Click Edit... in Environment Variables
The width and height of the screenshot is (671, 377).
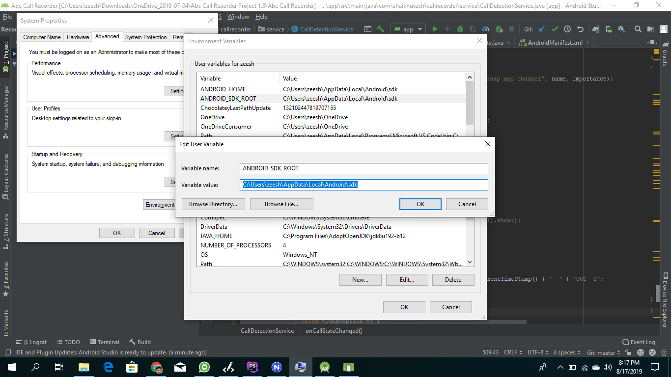pyautogui.click(x=407, y=280)
